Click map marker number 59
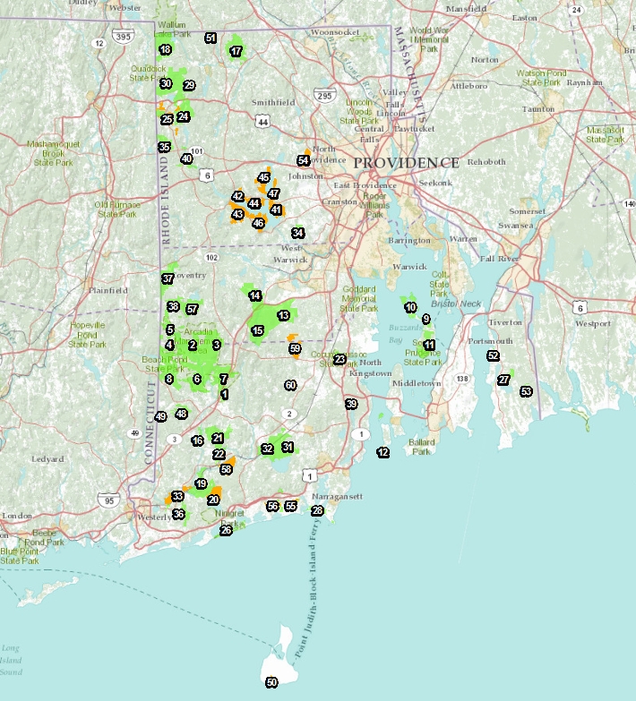Image resolution: width=636 pixels, height=701 pixels. pyautogui.click(x=295, y=348)
